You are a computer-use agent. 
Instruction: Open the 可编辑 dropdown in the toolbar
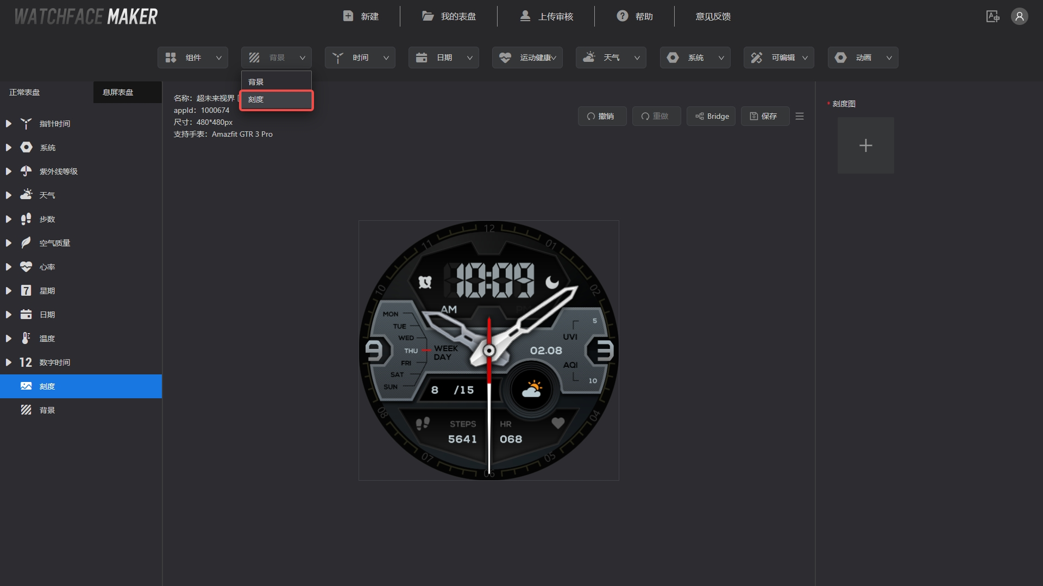tap(778, 57)
